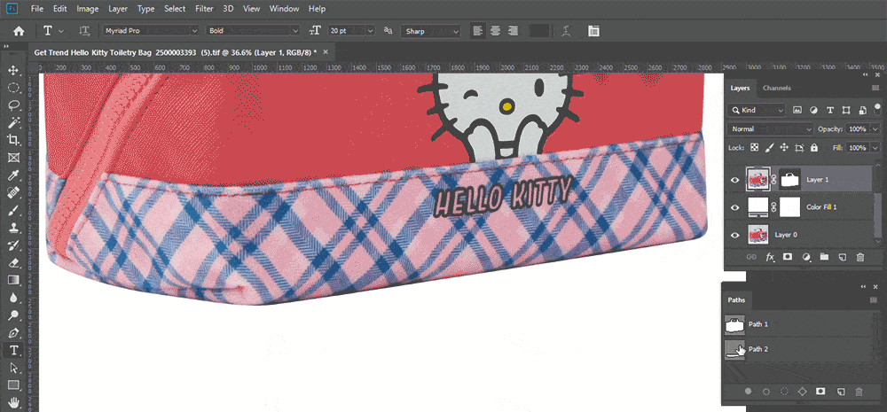Image resolution: width=887 pixels, height=412 pixels.
Task: Select the History Brush tool
Action: [x=13, y=245]
